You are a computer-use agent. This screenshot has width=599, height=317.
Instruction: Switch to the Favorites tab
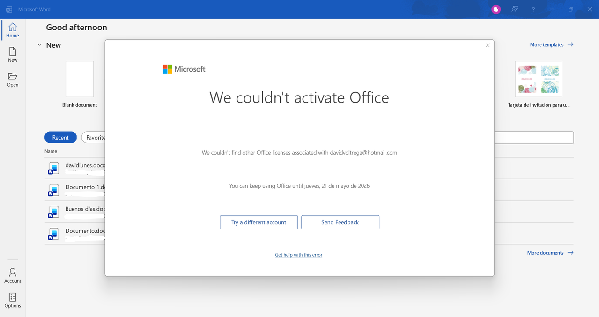point(94,137)
